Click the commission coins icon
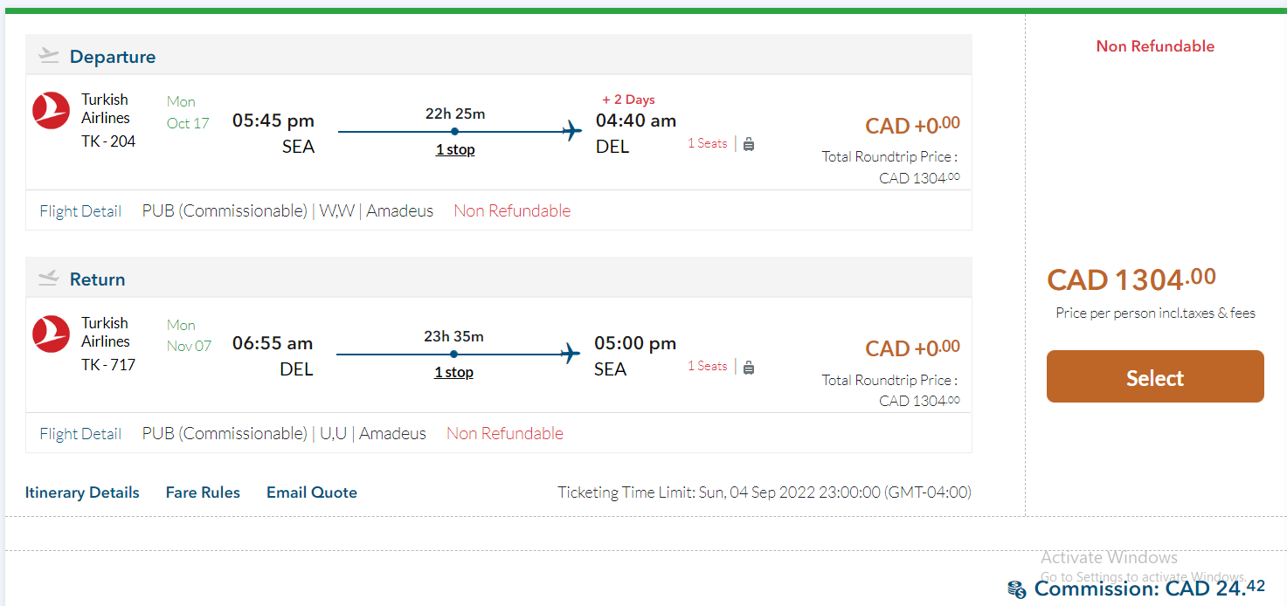 tap(1016, 589)
